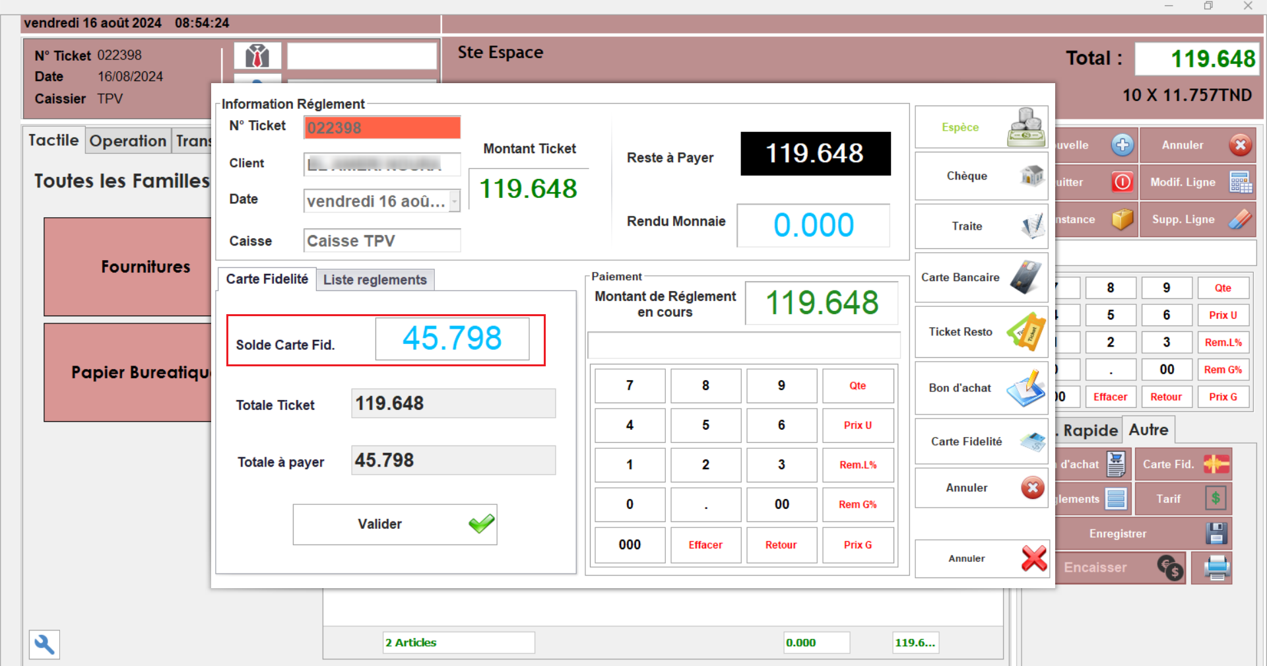Click Annuler with red circle icon in dialog
1267x666 pixels.
[x=981, y=488]
